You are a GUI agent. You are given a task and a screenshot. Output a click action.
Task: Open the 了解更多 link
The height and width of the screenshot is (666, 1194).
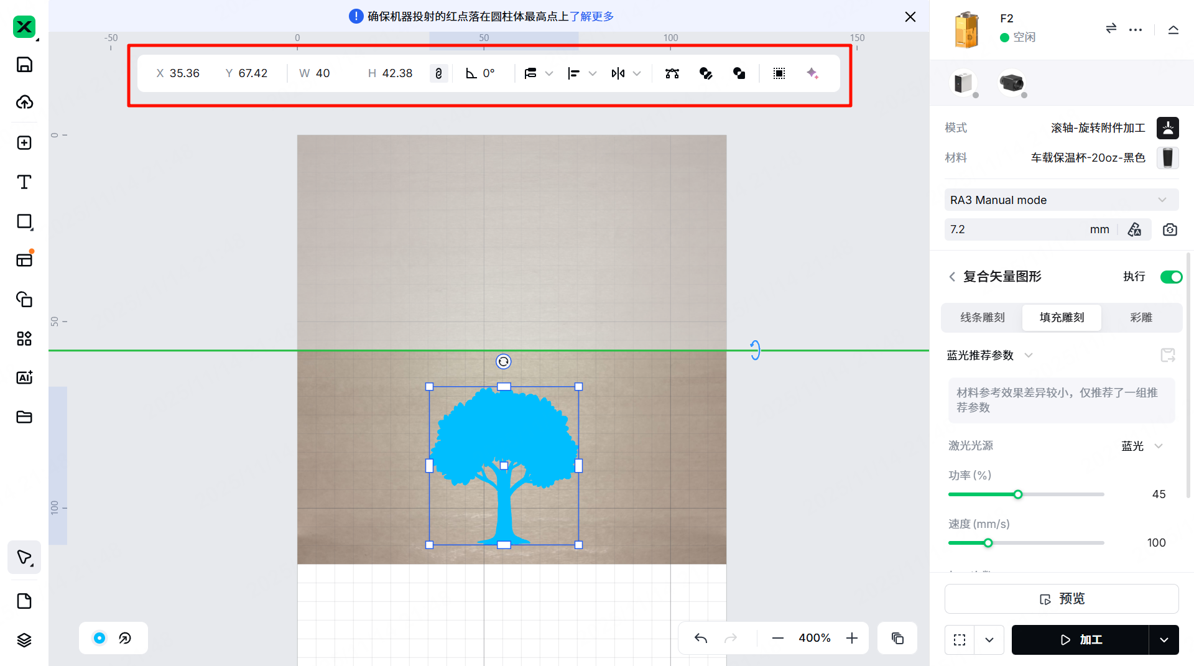591,16
